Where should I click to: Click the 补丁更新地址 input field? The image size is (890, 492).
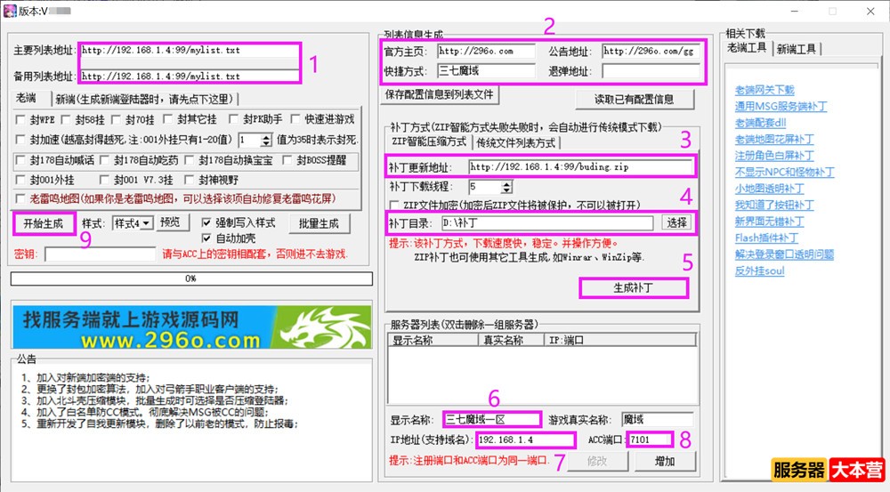[580, 167]
